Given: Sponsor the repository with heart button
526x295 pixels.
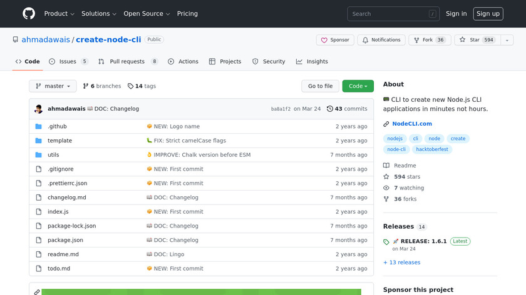Looking at the screenshot, I should tap(335, 40).
